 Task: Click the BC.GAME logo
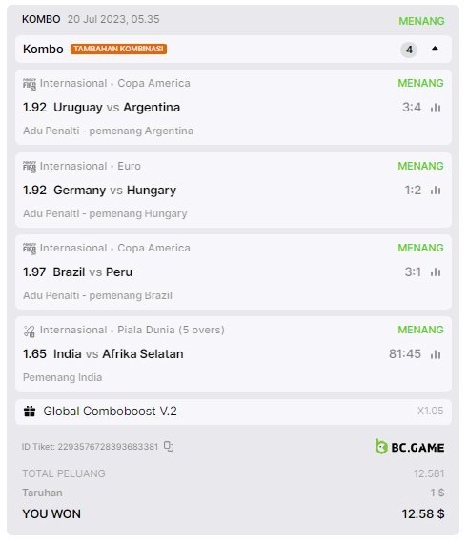[x=410, y=447]
